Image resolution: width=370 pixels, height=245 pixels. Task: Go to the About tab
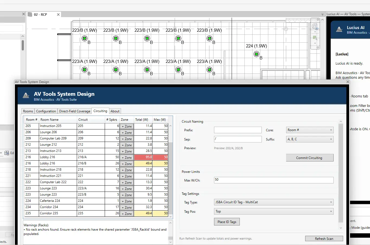[115, 111]
